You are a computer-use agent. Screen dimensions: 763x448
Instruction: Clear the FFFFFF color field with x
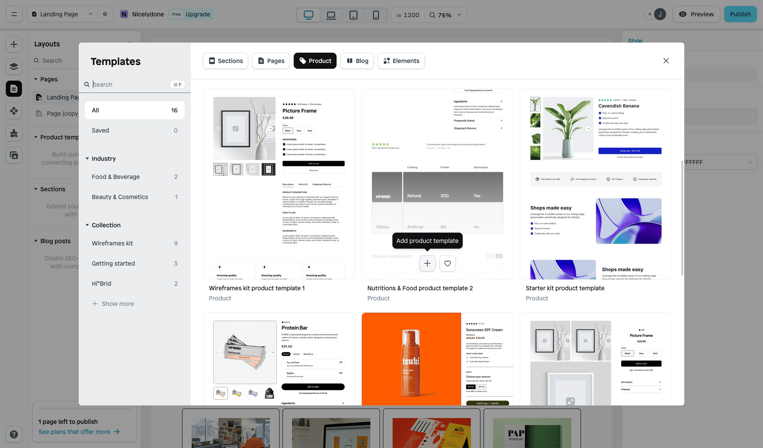pos(750,162)
